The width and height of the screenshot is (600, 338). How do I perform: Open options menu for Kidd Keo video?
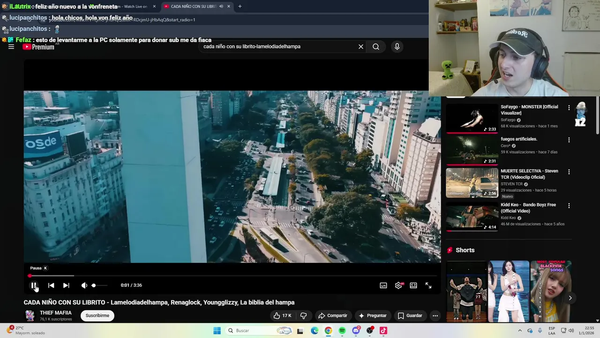(569, 206)
